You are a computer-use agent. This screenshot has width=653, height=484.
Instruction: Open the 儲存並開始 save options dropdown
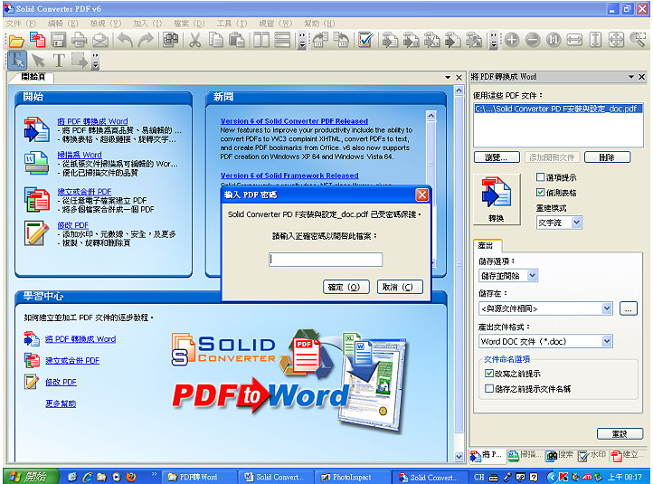532,276
